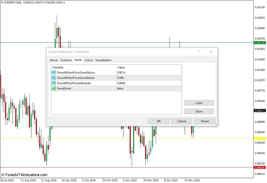
Task: Click the Value column header
Action: [121, 67]
